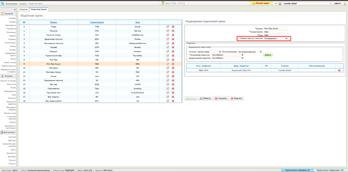Click the green Додати binding button
348x172 pixels.
pyautogui.click(x=268, y=55)
